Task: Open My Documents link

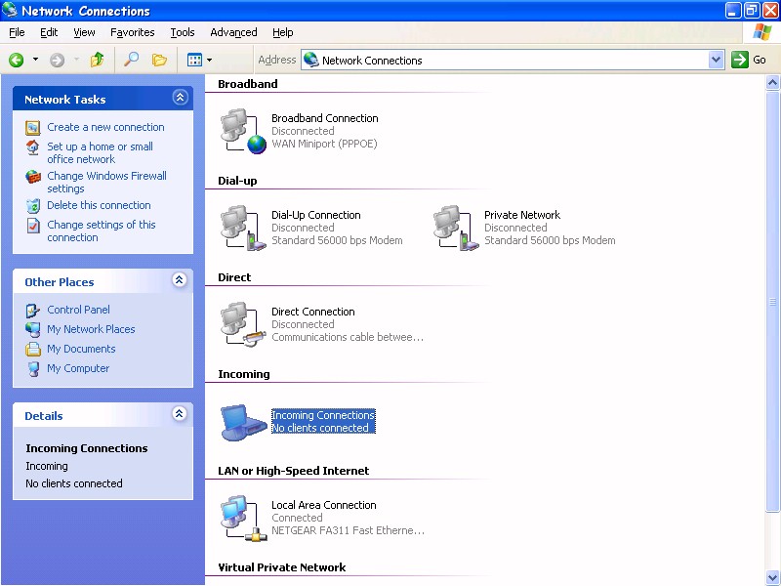Action: click(81, 349)
